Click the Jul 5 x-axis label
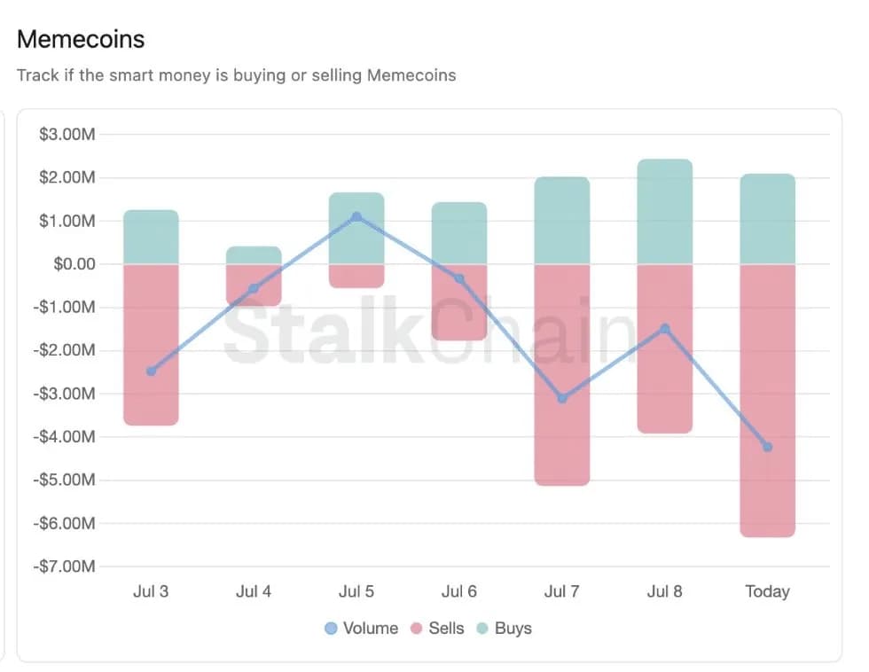Image resolution: width=869 pixels, height=672 pixels. (356, 591)
